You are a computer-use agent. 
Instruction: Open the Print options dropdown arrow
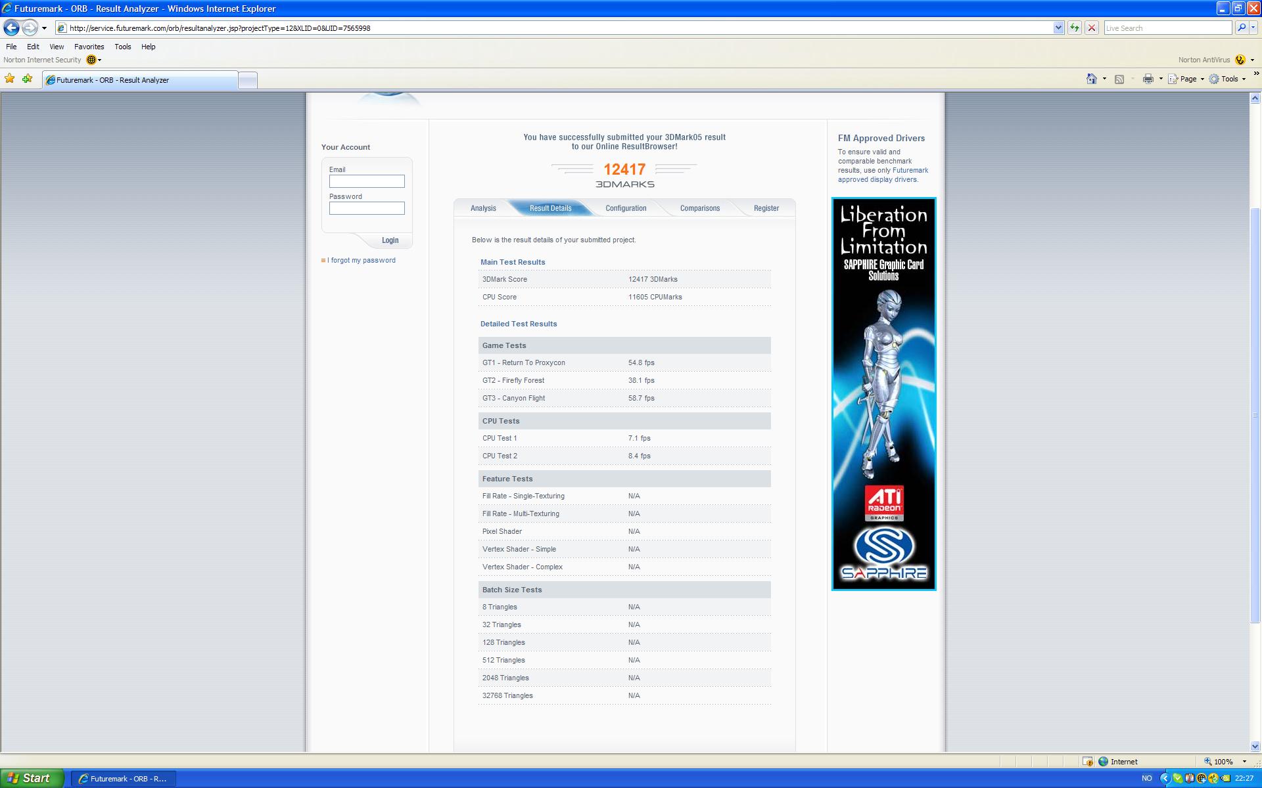coord(1161,79)
